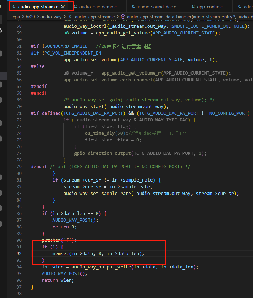Open the audio_app_stream.c breadcrumb file entry
This screenshot has width=253, height=298.
[x=95, y=17]
